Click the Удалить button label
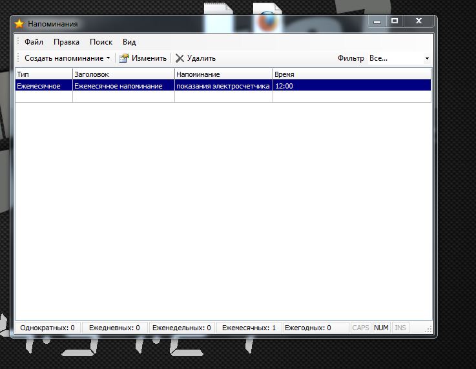Screen dimensions: 476x369 (x=202, y=58)
